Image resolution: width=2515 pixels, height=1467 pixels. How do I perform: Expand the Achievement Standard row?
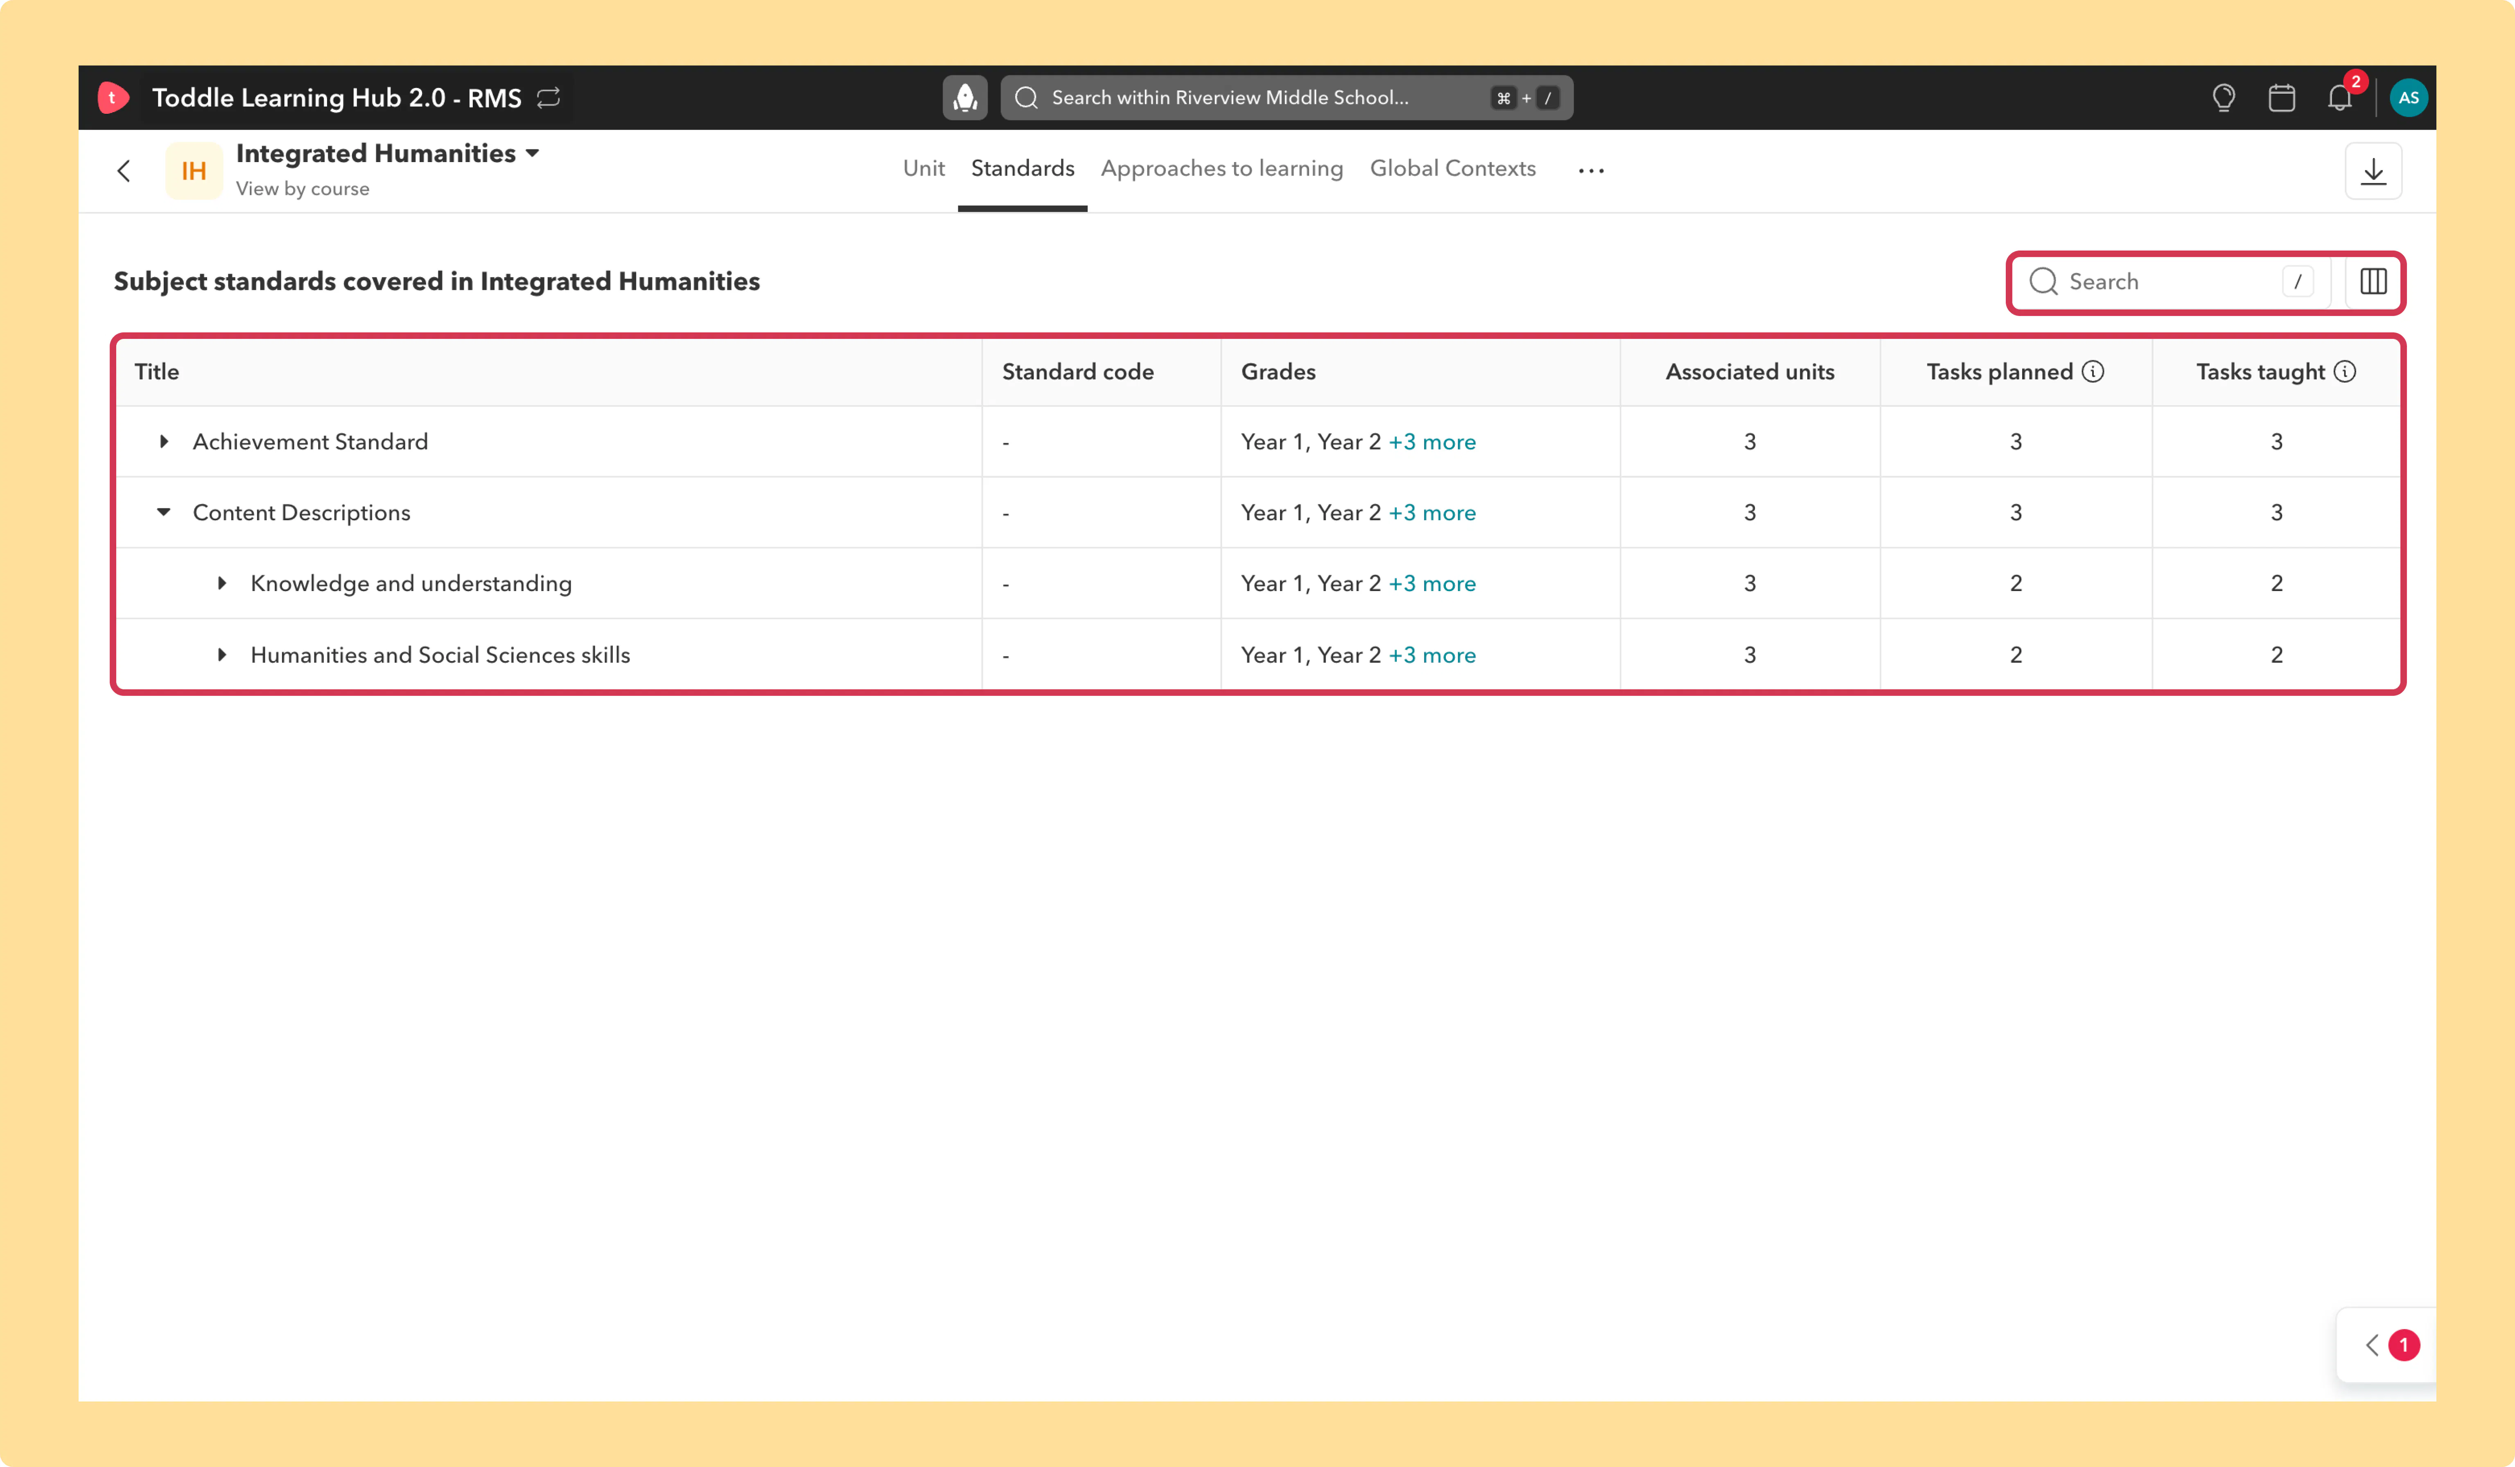pos(164,441)
